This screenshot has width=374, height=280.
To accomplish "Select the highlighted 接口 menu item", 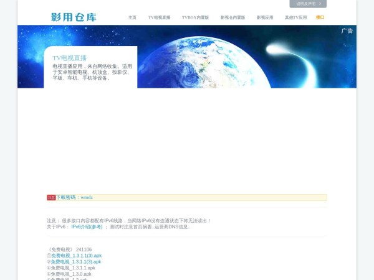I will pyautogui.click(x=320, y=17).
